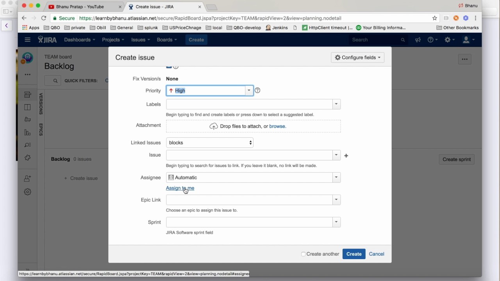The width and height of the screenshot is (500, 281).
Task: Open the Assignee dropdown arrow
Action: [x=336, y=178]
